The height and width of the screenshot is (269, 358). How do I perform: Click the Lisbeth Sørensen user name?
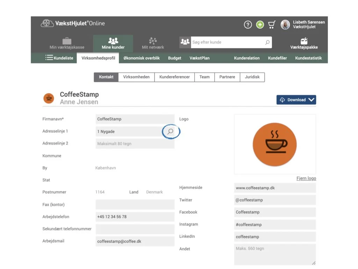coord(309,22)
